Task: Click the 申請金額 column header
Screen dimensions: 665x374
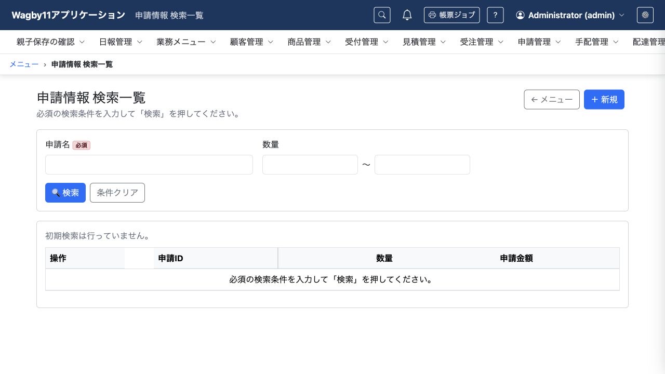Action: pos(516,258)
